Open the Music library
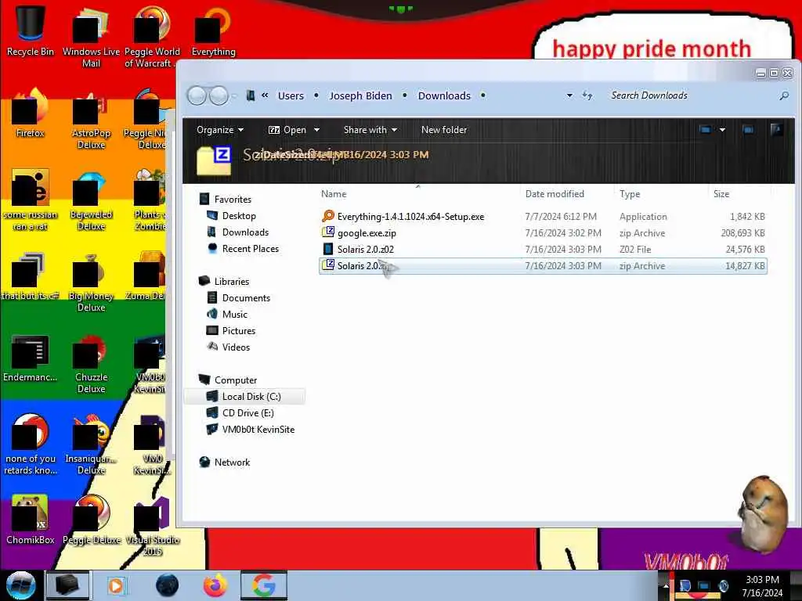This screenshot has width=802, height=601. pos(234,314)
